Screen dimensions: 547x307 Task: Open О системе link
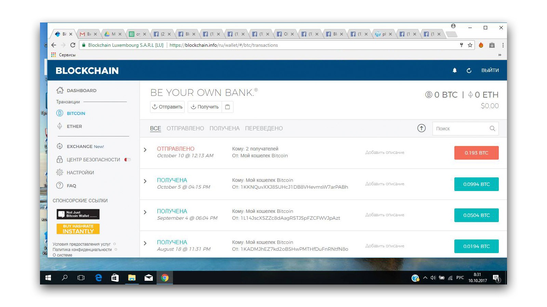click(x=62, y=255)
